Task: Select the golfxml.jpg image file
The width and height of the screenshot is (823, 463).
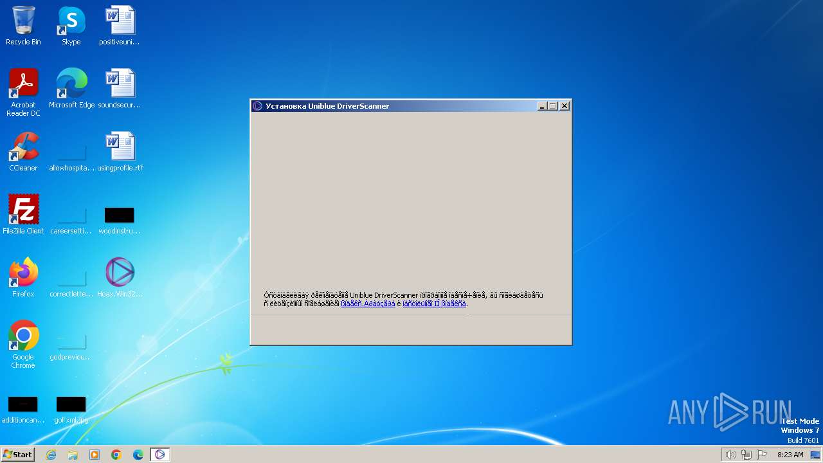Action: coord(71,410)
